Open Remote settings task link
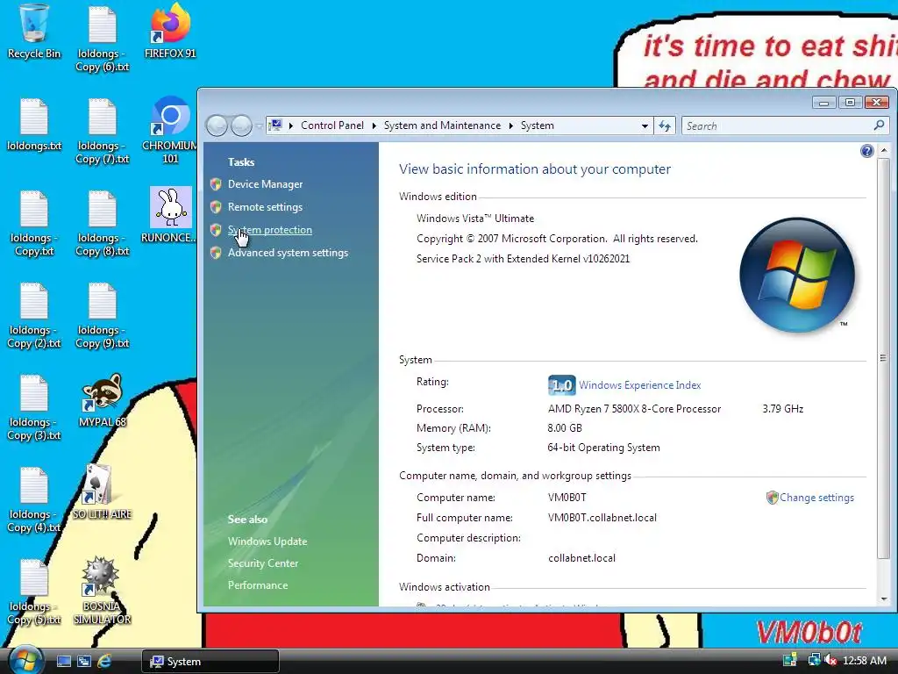The width and height of the screenshot is (898, 674). 265,207
